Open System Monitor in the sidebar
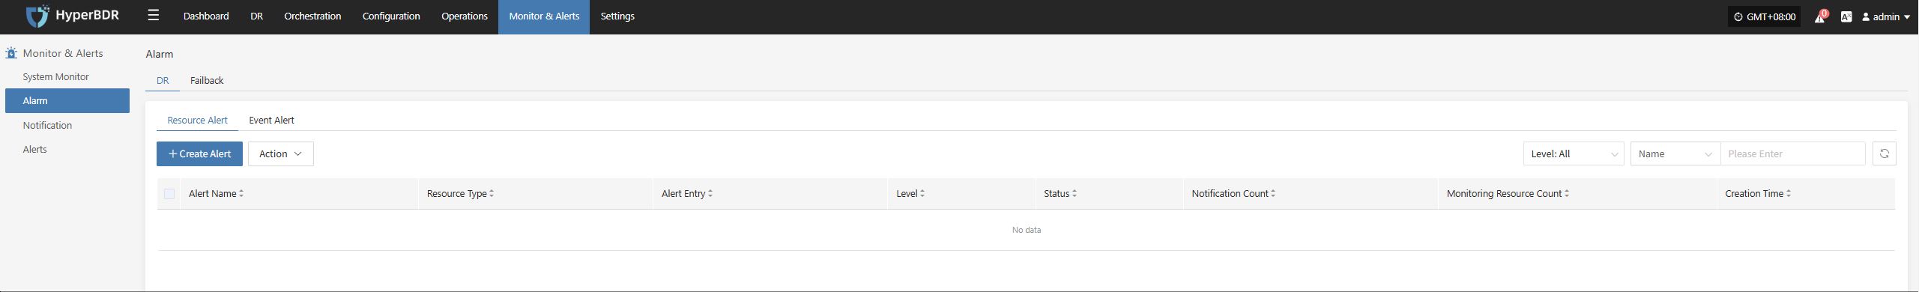 (x=55, y=76)
